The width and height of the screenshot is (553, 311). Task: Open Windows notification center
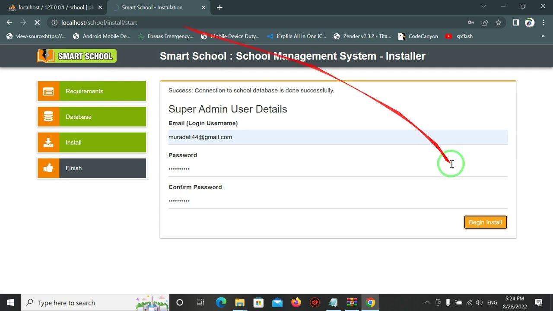click(539, 302)
